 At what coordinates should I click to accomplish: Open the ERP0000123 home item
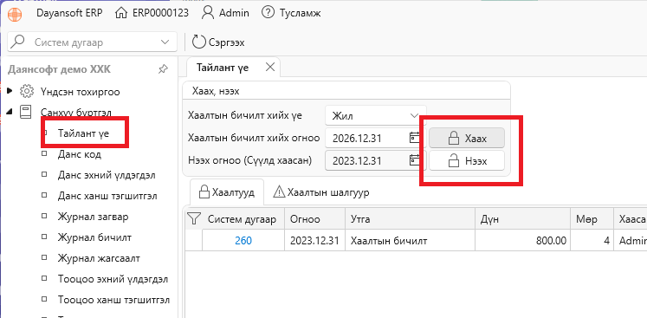pyautogui.click(x=152, y=13)
